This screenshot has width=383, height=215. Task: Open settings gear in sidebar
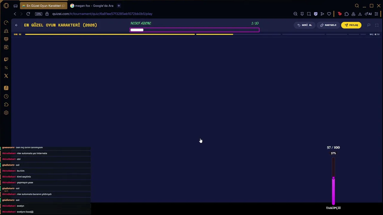tap(6, 113)
